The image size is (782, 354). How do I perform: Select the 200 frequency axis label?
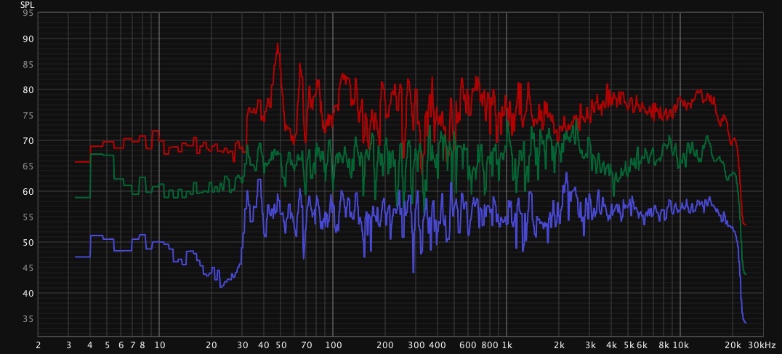(385, 345)
